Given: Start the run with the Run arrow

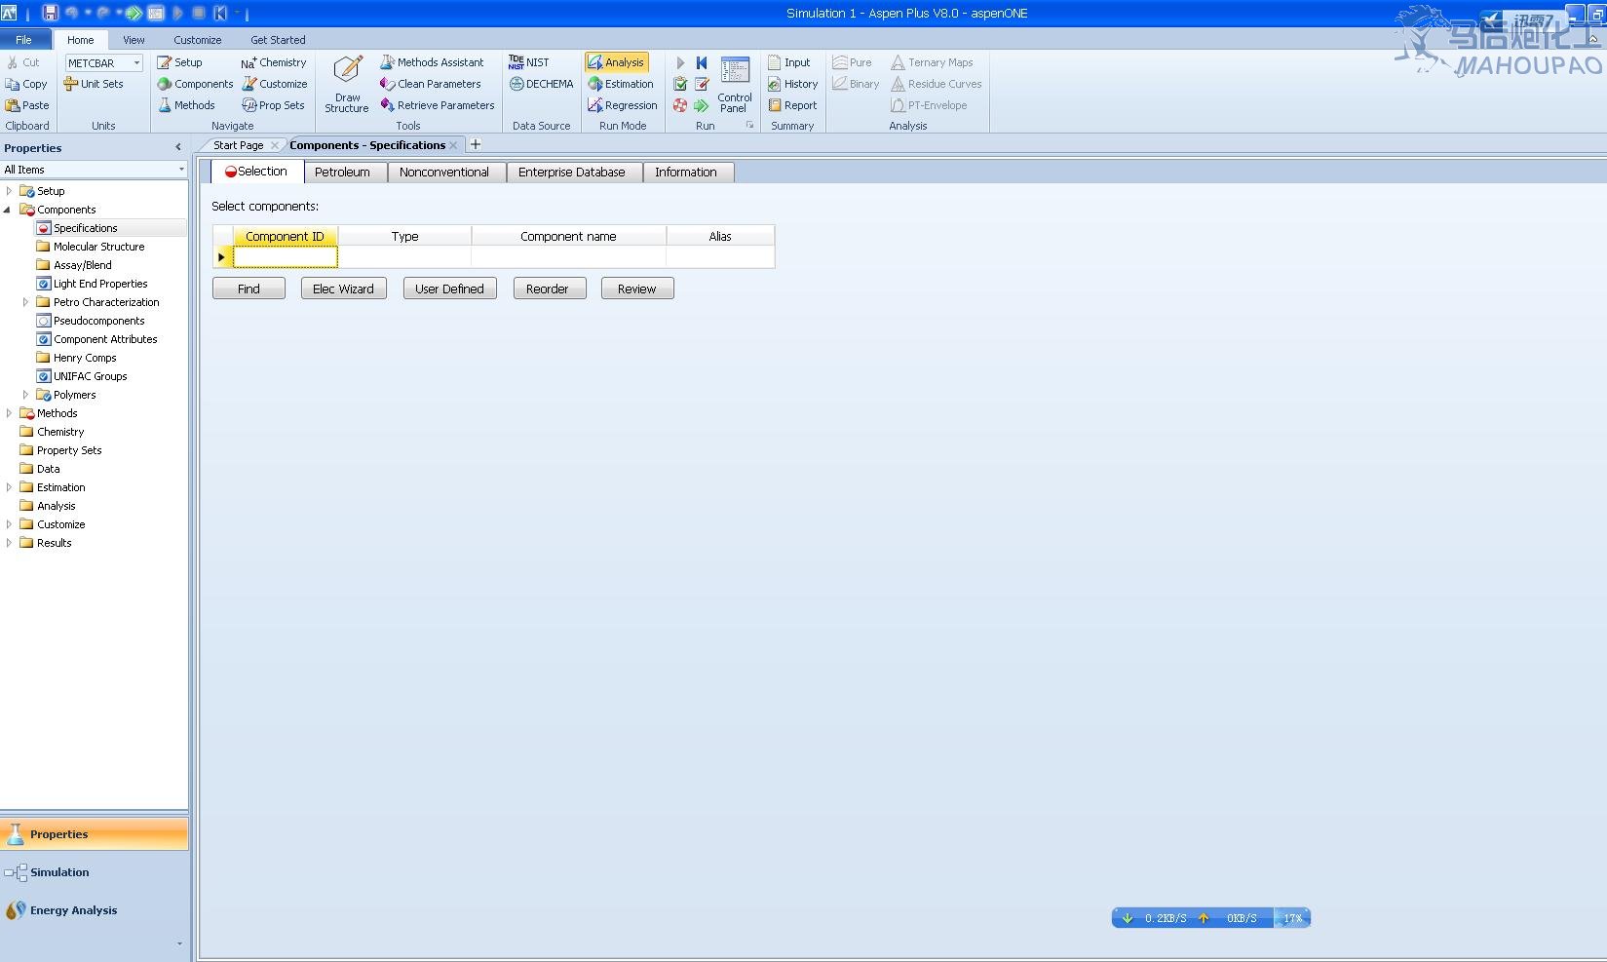Looking at the screenshot, I should (680, 62).
